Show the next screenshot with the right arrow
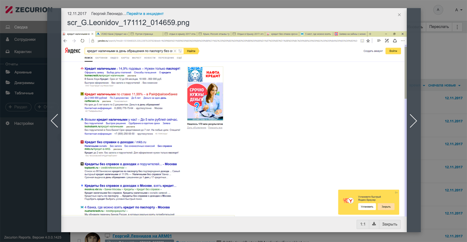Image resolution: width=467 pixels, height=242 pixels. coord(413,121)
